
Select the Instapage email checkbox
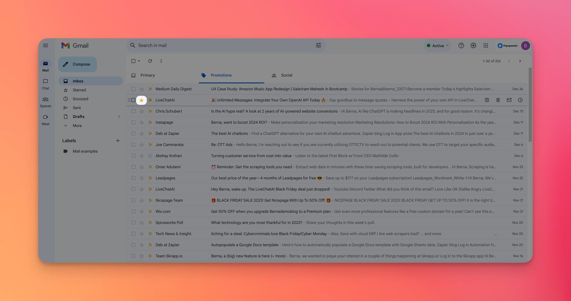click(x=133, y=122)
